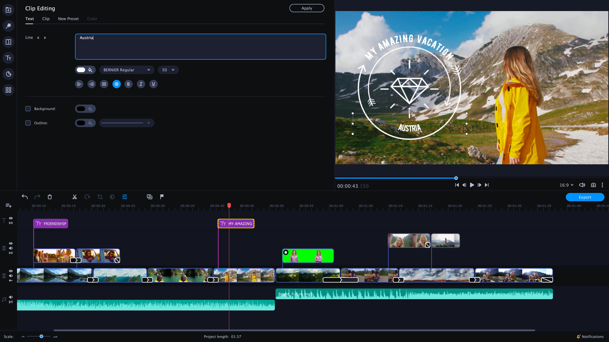Image resolution: width=609 pixels, height=342 pixels.
Task: Open the Filters magic wand tool
Action: coord(8,26)
